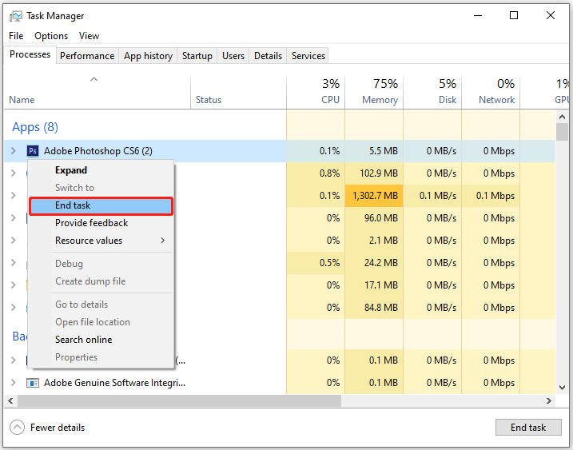The height and width of the screenshot is (450, 573).
Task: Click the Adobe Photoshop CS6 icon
Action: point(33,151)
